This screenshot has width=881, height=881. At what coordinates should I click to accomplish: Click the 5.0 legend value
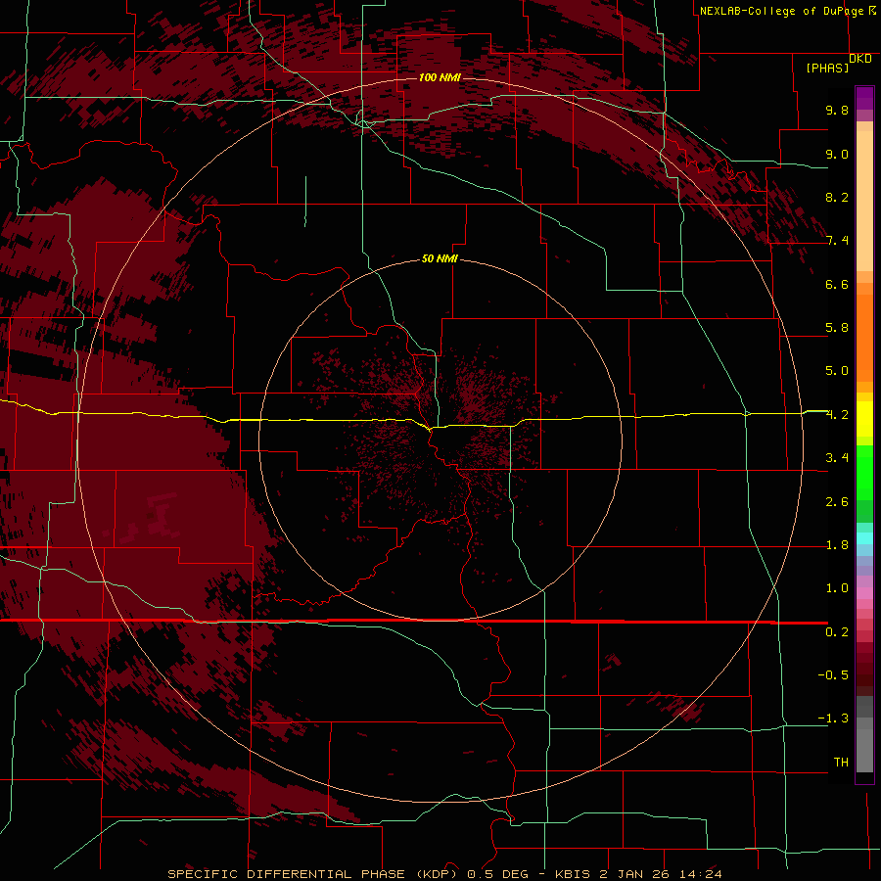837,371
